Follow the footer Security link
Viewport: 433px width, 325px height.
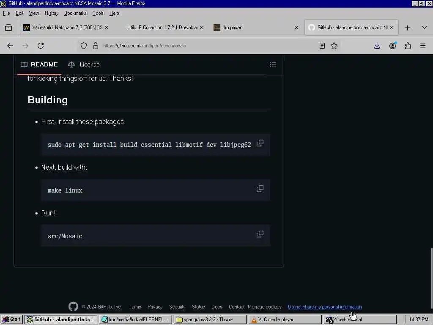coord(177,307)
